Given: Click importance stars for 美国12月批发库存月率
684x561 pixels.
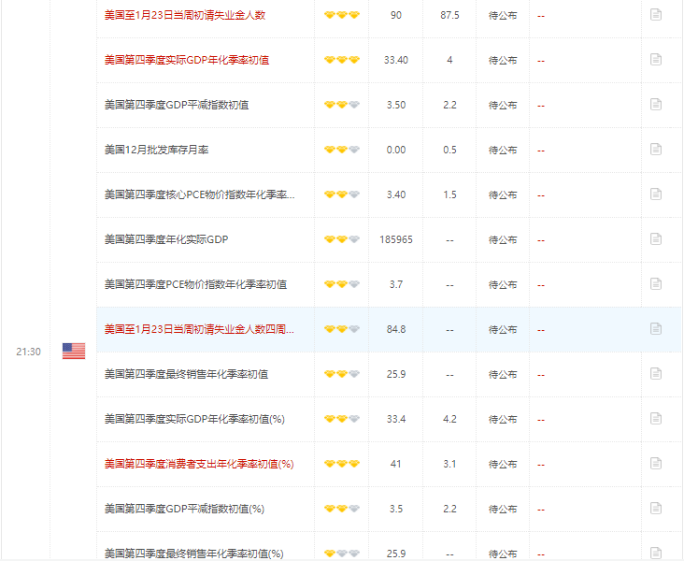Looking at the screenshot, I should click(x=341, y=150).
